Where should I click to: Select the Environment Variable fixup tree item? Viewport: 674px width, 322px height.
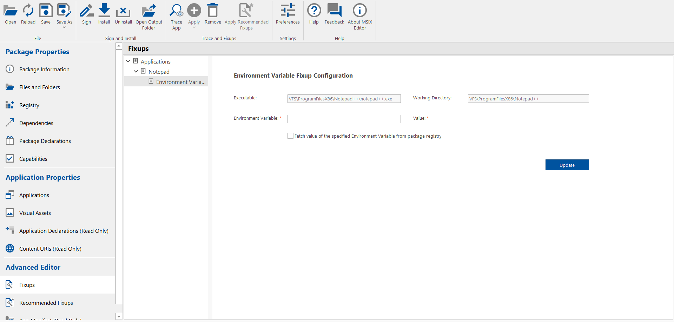point(180,82)
